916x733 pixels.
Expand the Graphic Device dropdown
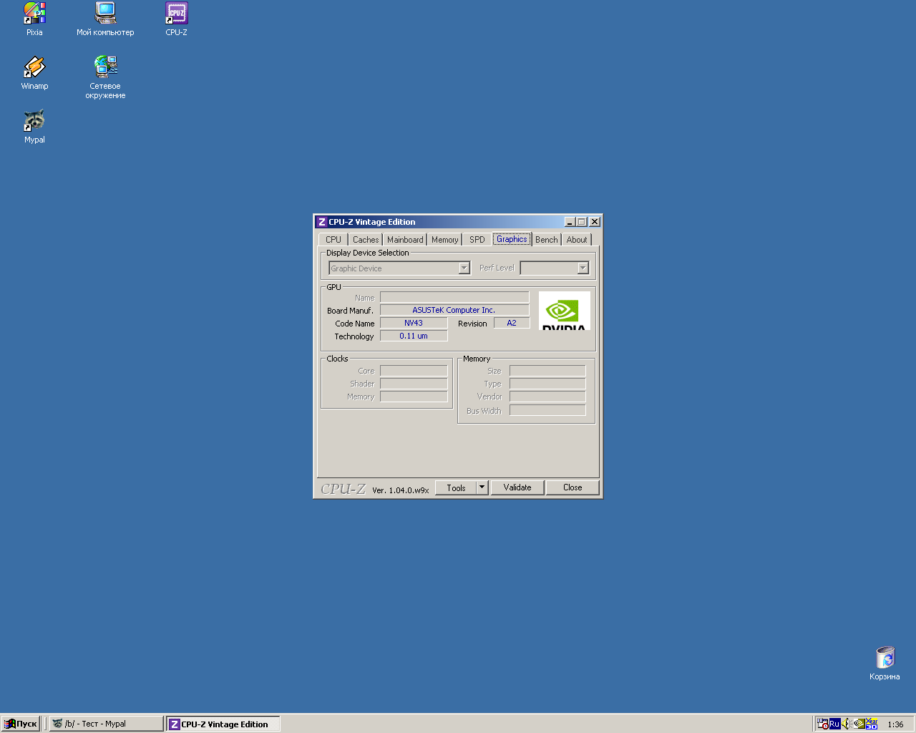(464, 268)
